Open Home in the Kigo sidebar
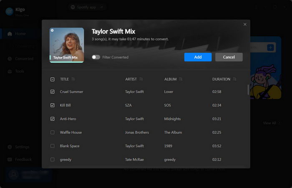The width and height of the screenshot is (292, 188). [x=20, y=33]
